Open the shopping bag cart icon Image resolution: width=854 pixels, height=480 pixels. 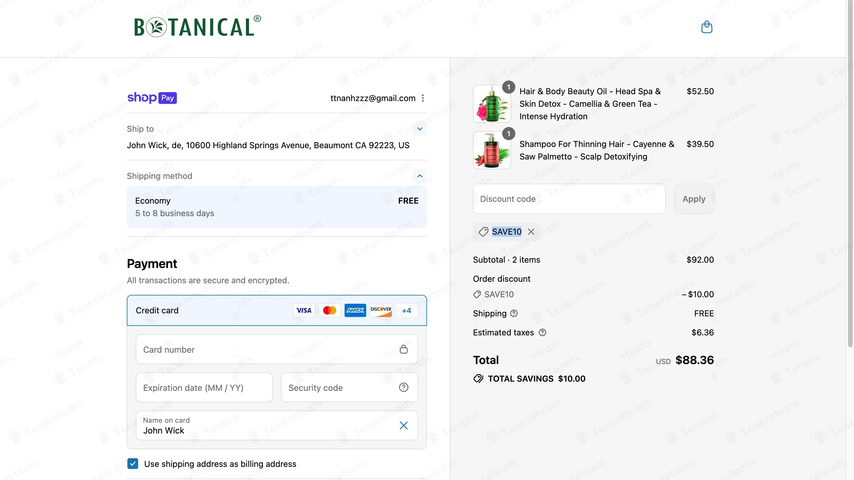(707, 27)
